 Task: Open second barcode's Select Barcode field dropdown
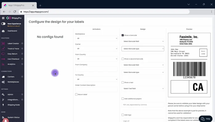pyautogui.click(x=143, y=65)
